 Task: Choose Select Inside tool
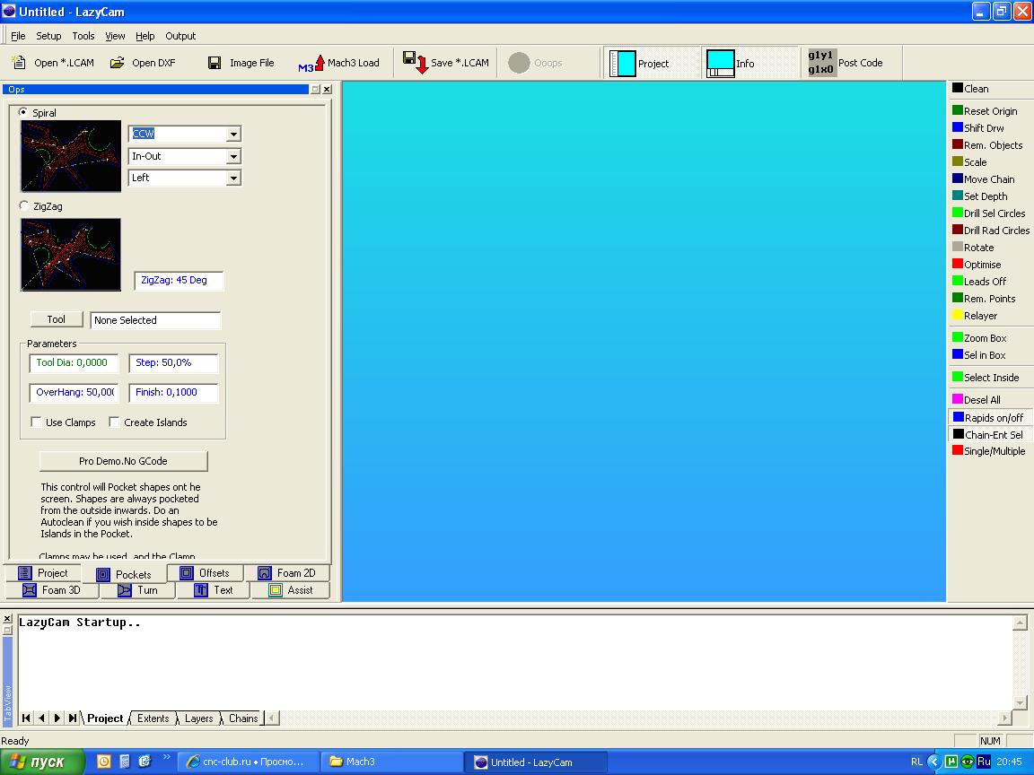986,378
